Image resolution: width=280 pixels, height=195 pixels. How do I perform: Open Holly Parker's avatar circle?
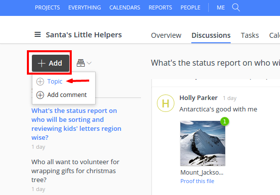click(x=165, y=103)
